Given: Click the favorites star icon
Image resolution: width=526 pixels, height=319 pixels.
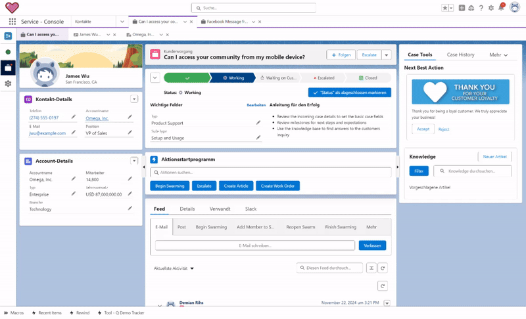Looking at the screenshot, I should (x=445, y=8).
